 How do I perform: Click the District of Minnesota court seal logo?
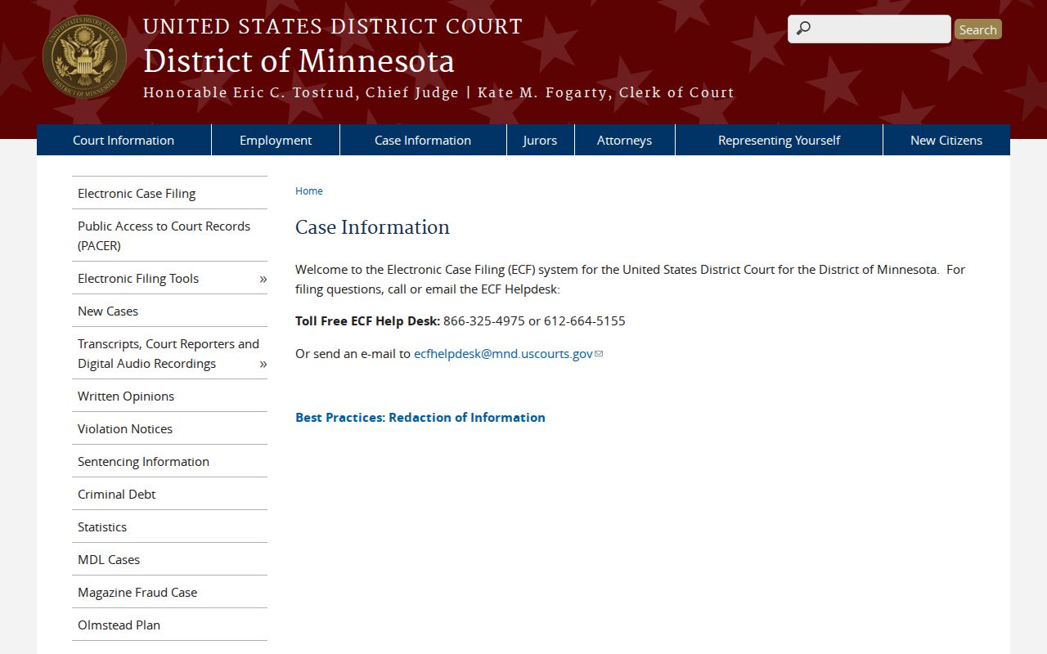click(x=84, y=57)
